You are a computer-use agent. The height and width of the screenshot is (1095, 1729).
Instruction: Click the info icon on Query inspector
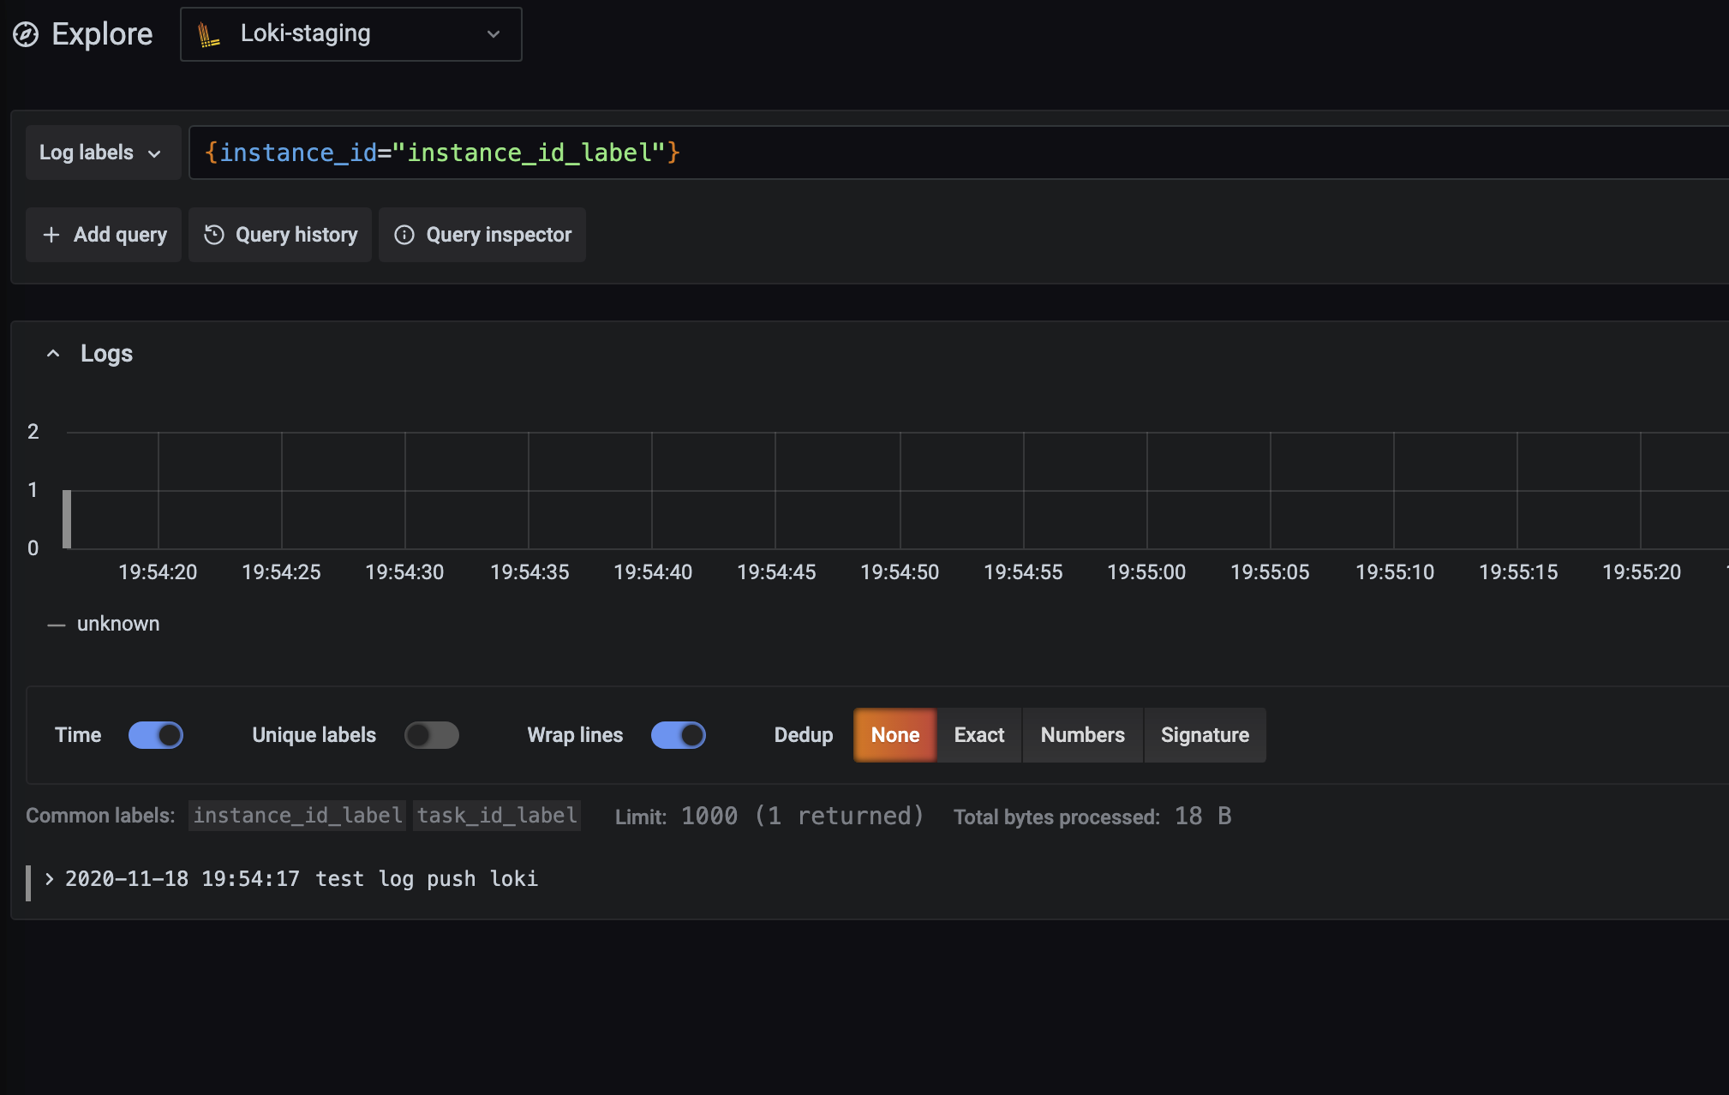pos(404,234)
